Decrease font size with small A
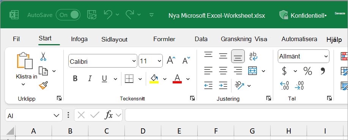Screen dimensions: 348x140 pos(186,60)
